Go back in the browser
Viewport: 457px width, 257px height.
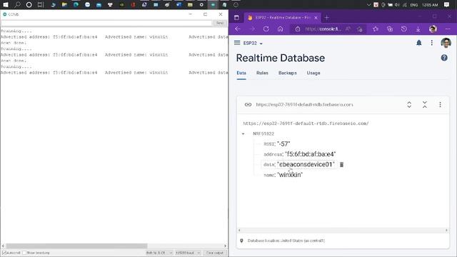[238, 29]
